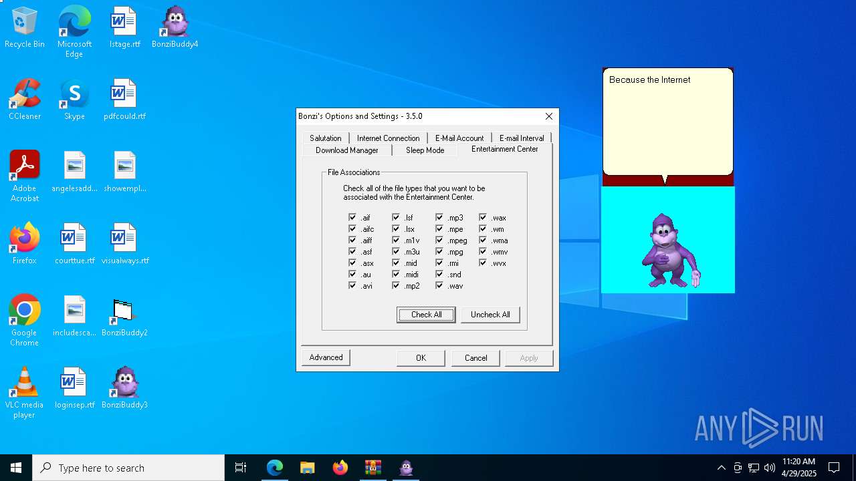
Task: Confirm settings with OK button
Action: [421, 358]
